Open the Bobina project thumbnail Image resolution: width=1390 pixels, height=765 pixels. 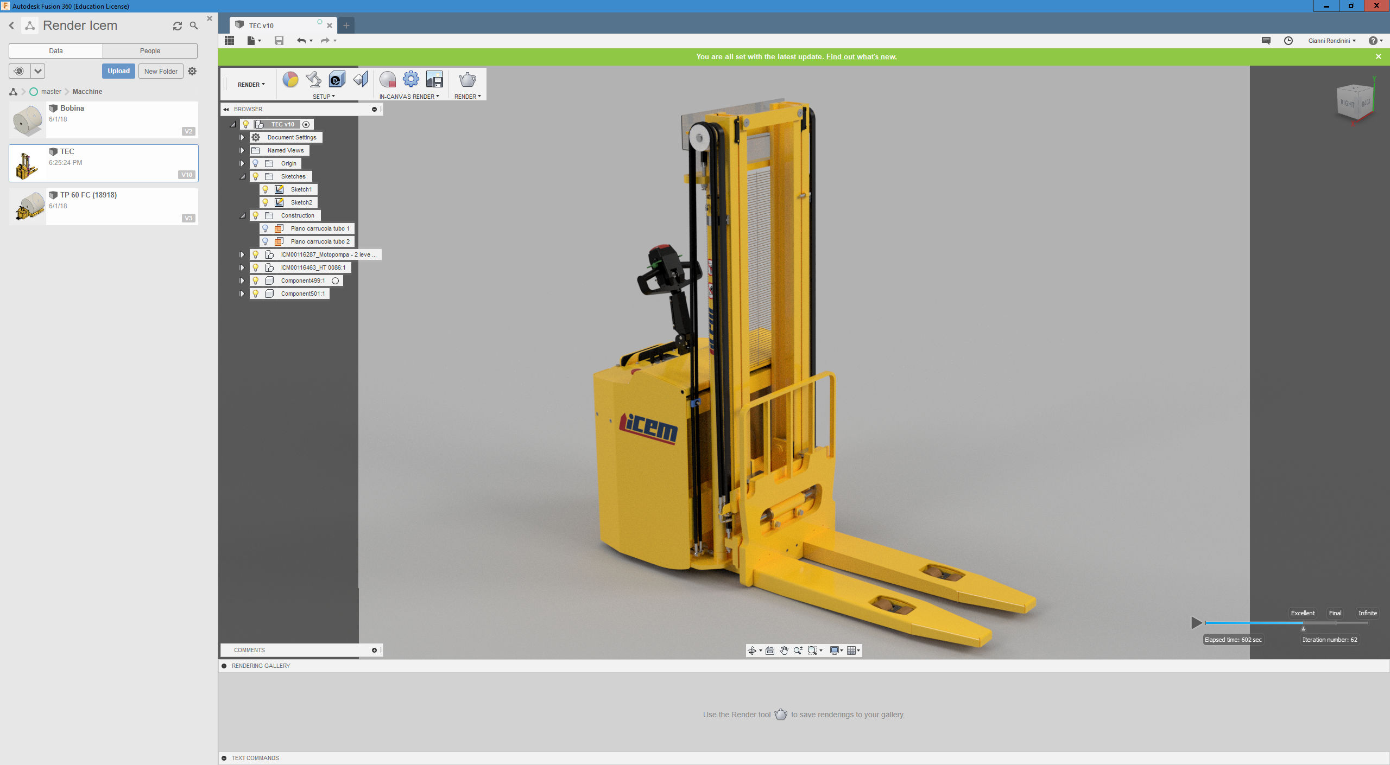click(27, 119)
